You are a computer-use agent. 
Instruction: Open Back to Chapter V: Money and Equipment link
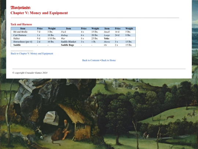(32, 53)
